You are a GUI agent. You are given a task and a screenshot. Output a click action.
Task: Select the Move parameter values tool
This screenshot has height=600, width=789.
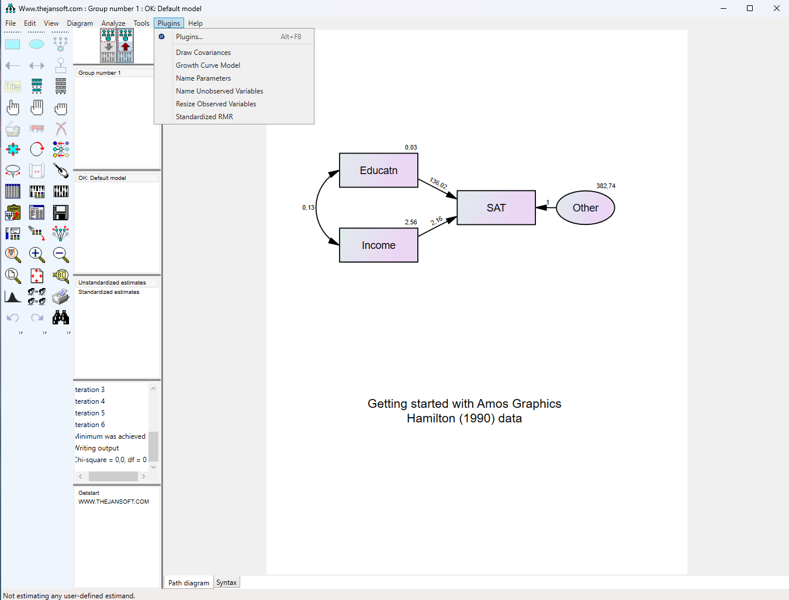(13, 171)
